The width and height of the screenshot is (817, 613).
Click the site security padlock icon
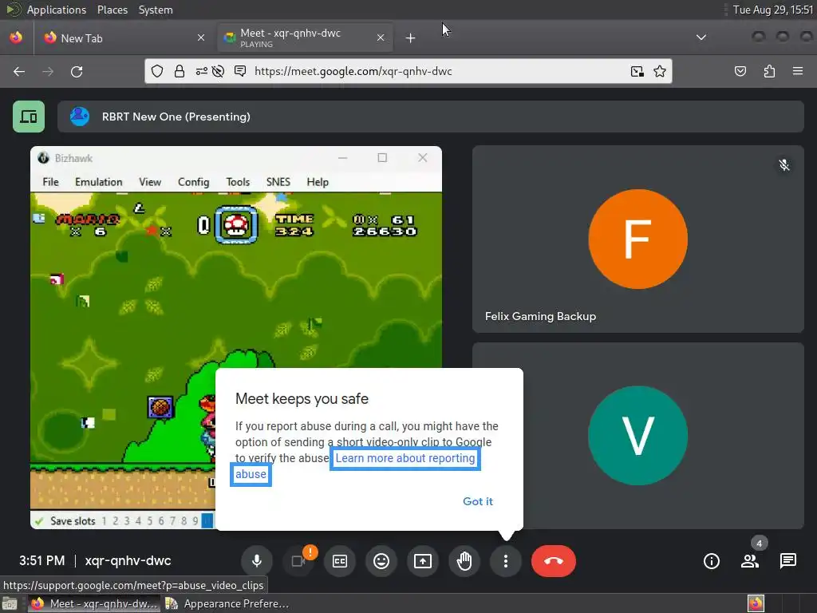pyautogui.click(x=180, y=71)
